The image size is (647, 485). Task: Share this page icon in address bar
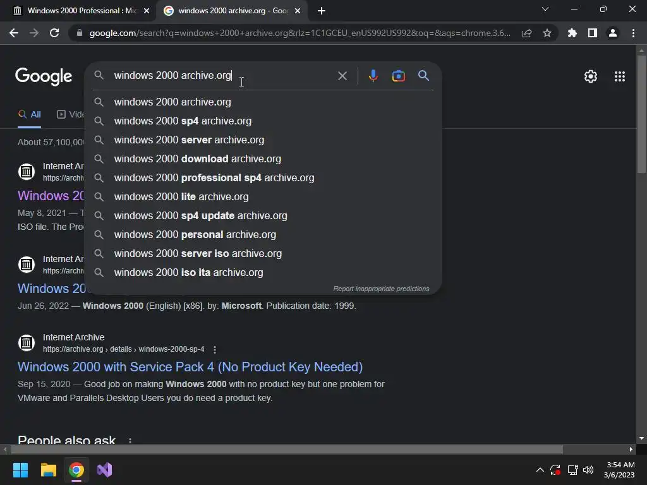[527, 33]
